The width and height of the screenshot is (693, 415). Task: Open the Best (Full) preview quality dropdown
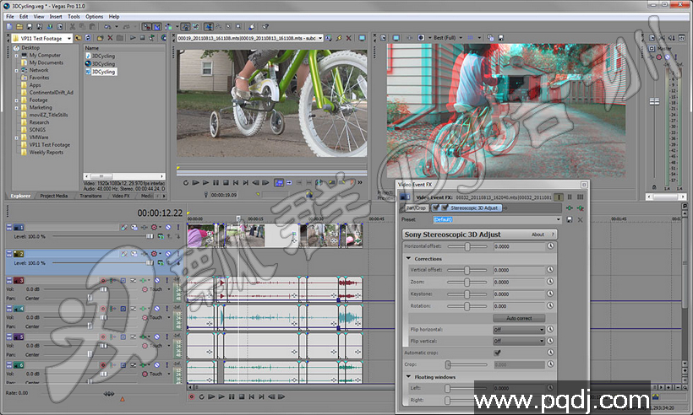point(461,38)
